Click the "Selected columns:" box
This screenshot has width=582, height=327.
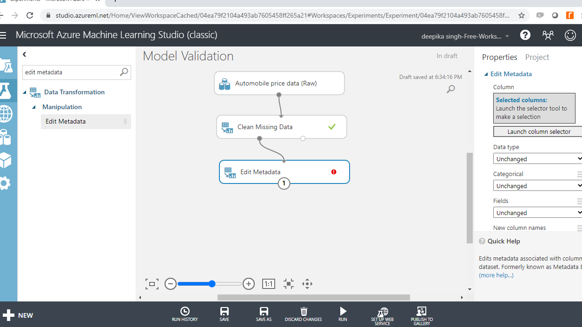tap(534, 108)
